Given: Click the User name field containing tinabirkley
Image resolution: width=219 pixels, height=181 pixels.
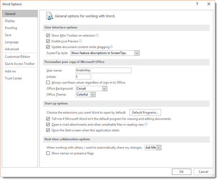Looking at the screenshot, I should point(103,70).
